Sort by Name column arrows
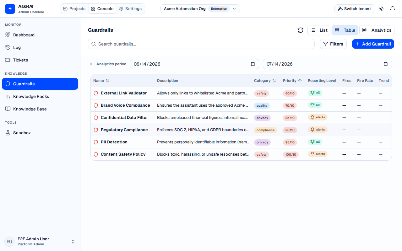 [107, 81]
